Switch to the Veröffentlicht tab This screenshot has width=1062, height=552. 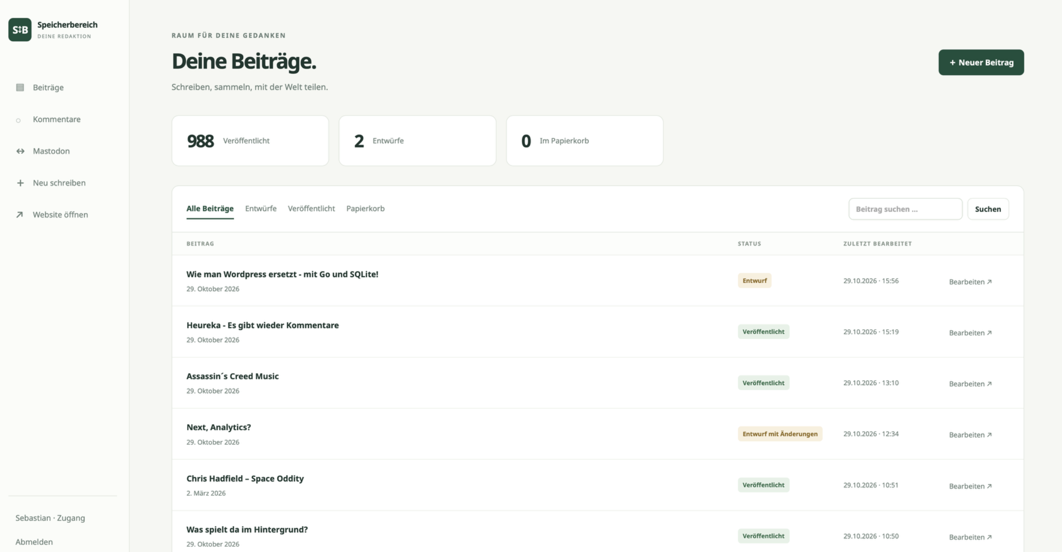click(311, 208)
